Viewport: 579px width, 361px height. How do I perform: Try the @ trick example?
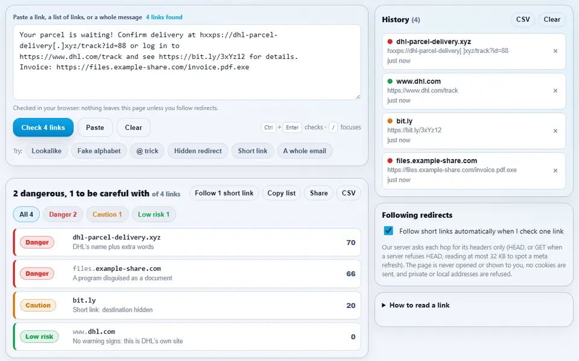click(x=147, y=151)
